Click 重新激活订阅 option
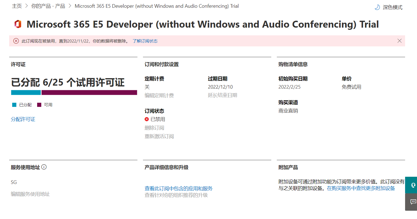 click(x=159, y=136)
